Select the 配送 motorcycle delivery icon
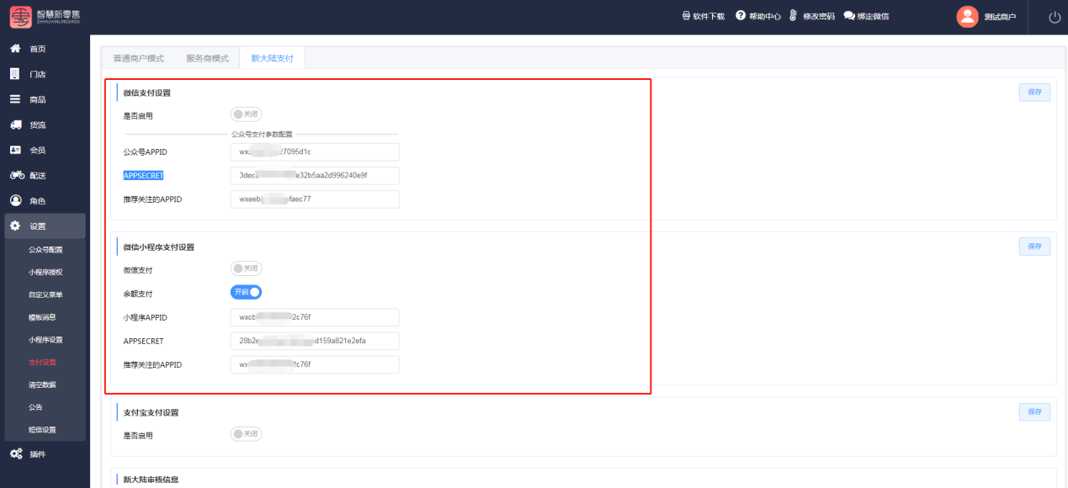This screenshot has height=488, width=1068. [16, 175]
